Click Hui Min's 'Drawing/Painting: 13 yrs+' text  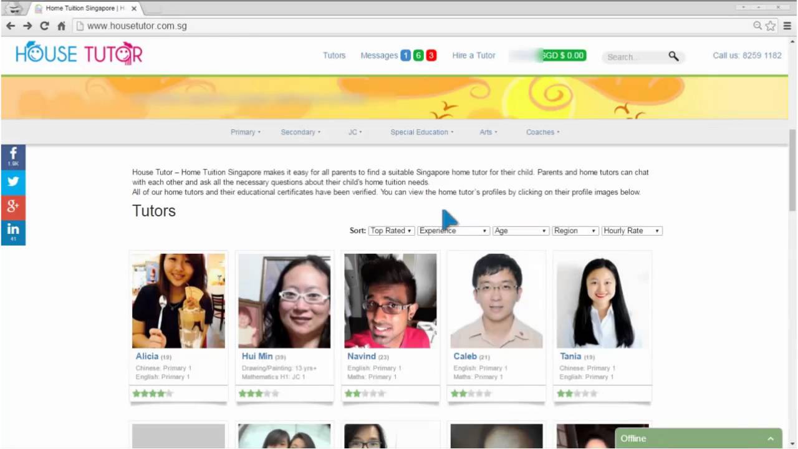279,368
